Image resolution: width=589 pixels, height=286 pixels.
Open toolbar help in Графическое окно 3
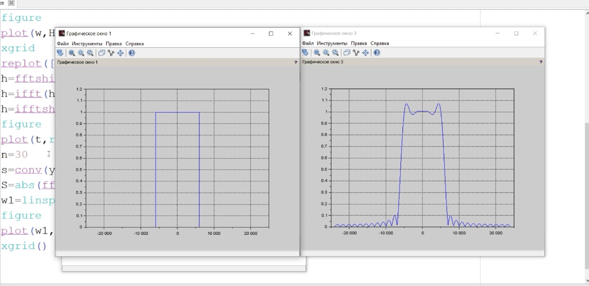[377, 53]
